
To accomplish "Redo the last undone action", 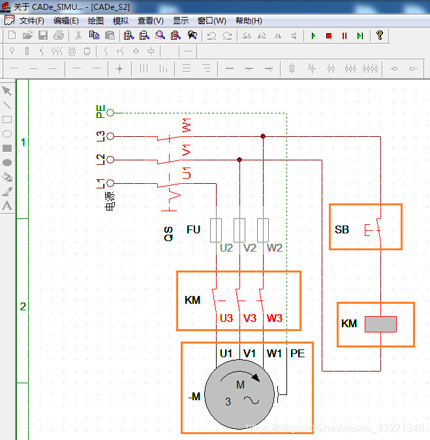I will coord(227,36).
